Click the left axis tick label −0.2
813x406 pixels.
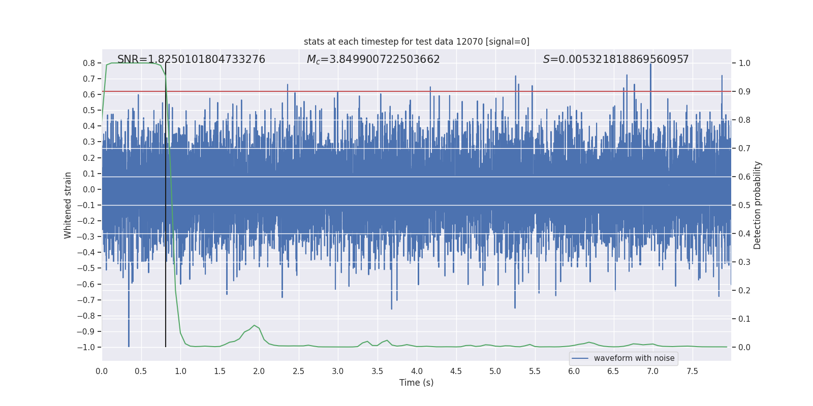point(86,221)
